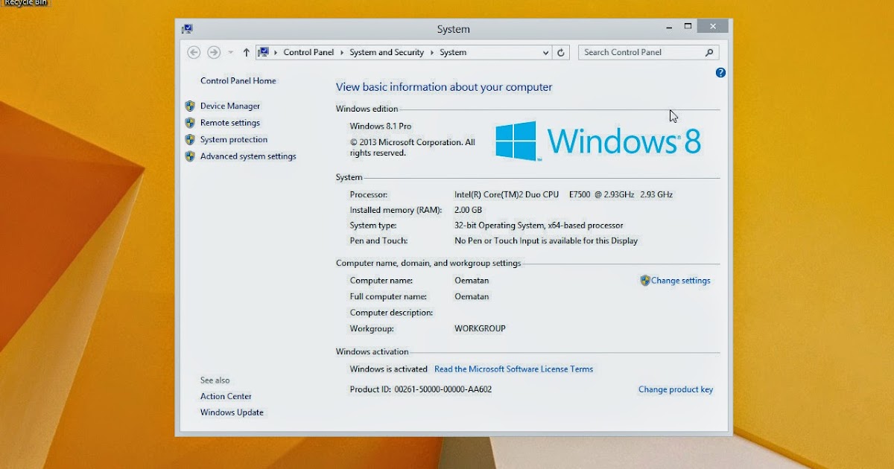The image size is (894, 469).
Task: Click the Windows 8.1 Pro edition text
Action: [381, 127]
